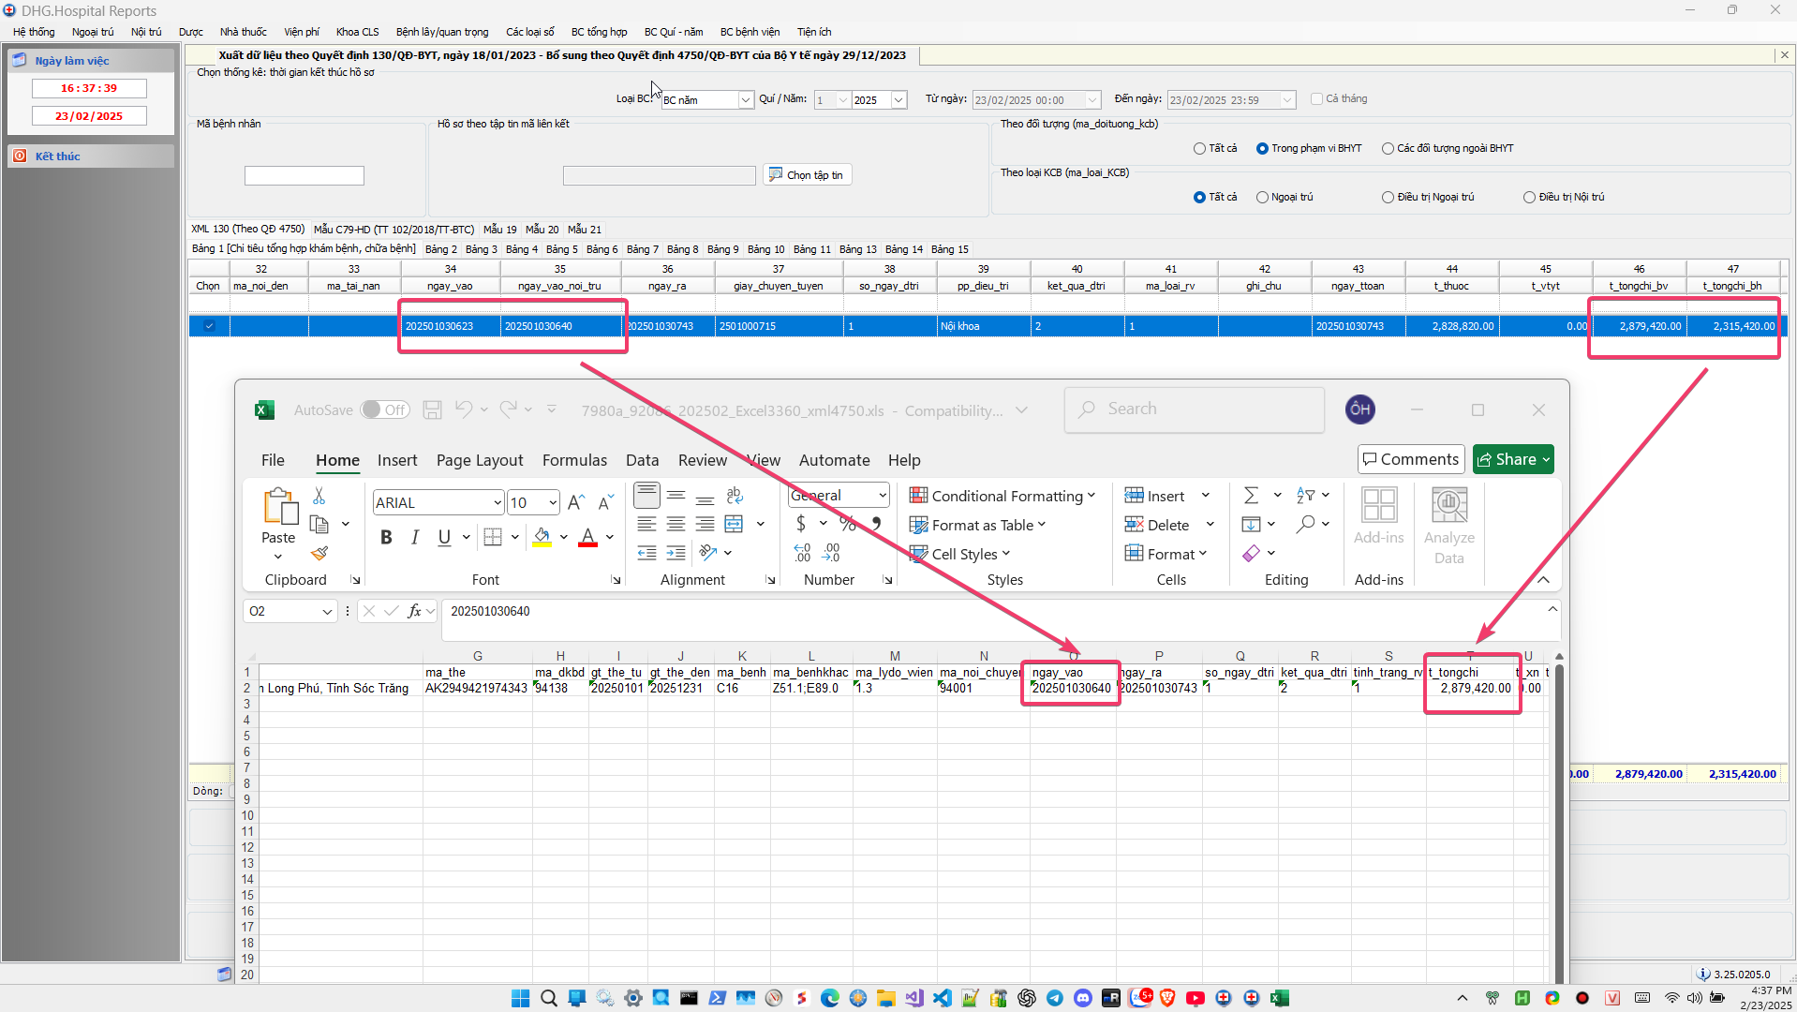Click the AutoSum sigma icon
Viewport: 1797px width, 1012px height.
point(1251,496)
